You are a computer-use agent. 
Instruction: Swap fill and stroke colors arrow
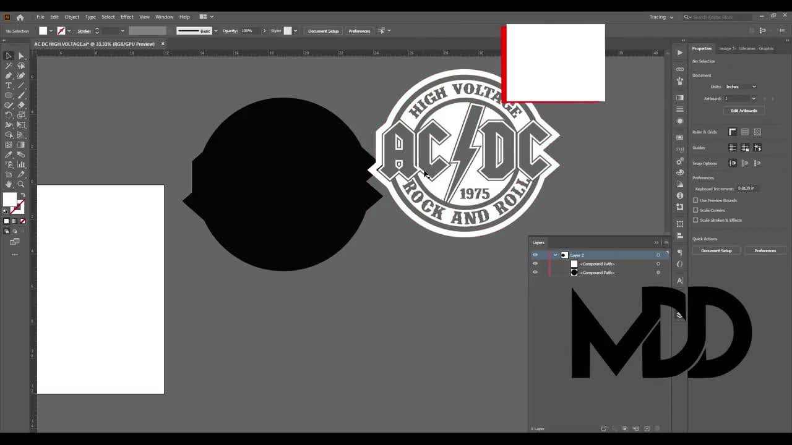coord(22,195)
